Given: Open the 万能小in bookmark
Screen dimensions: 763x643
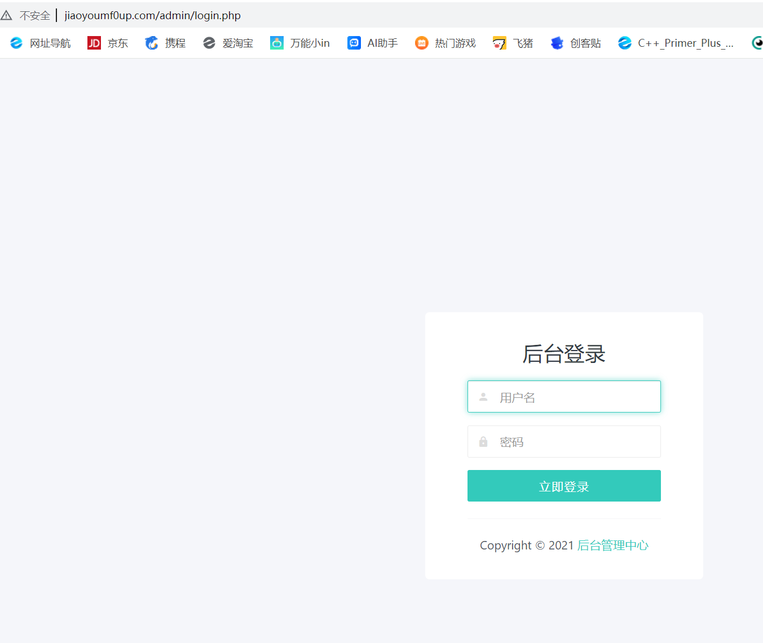Looking at the screenshot, I should [300, 43].
